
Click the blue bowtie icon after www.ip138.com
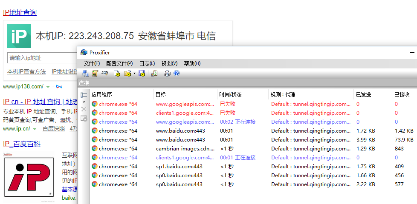click(59, 87)
